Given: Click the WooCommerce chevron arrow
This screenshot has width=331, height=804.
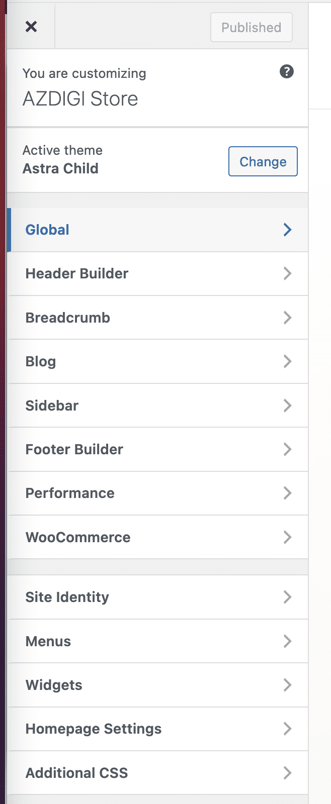Looking at the screenshot, I should click(x=287, y=537).
